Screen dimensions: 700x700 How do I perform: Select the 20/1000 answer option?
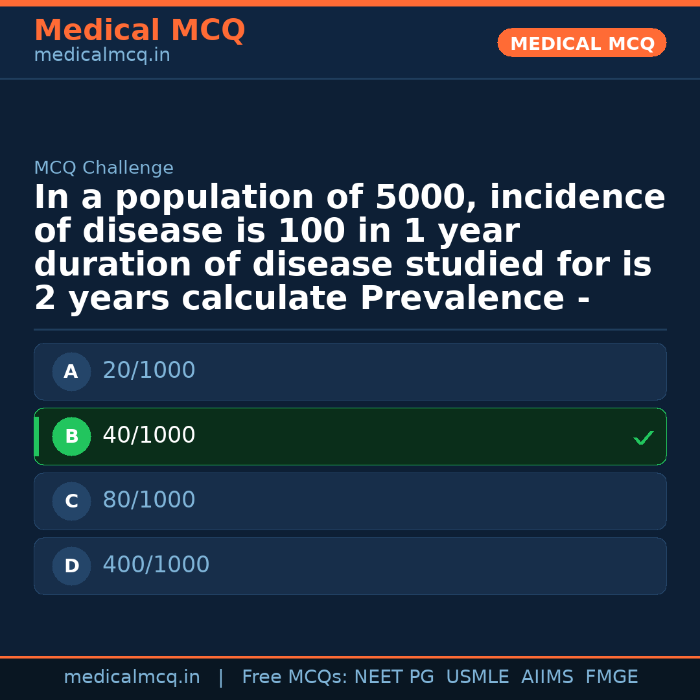coord(350,372)
